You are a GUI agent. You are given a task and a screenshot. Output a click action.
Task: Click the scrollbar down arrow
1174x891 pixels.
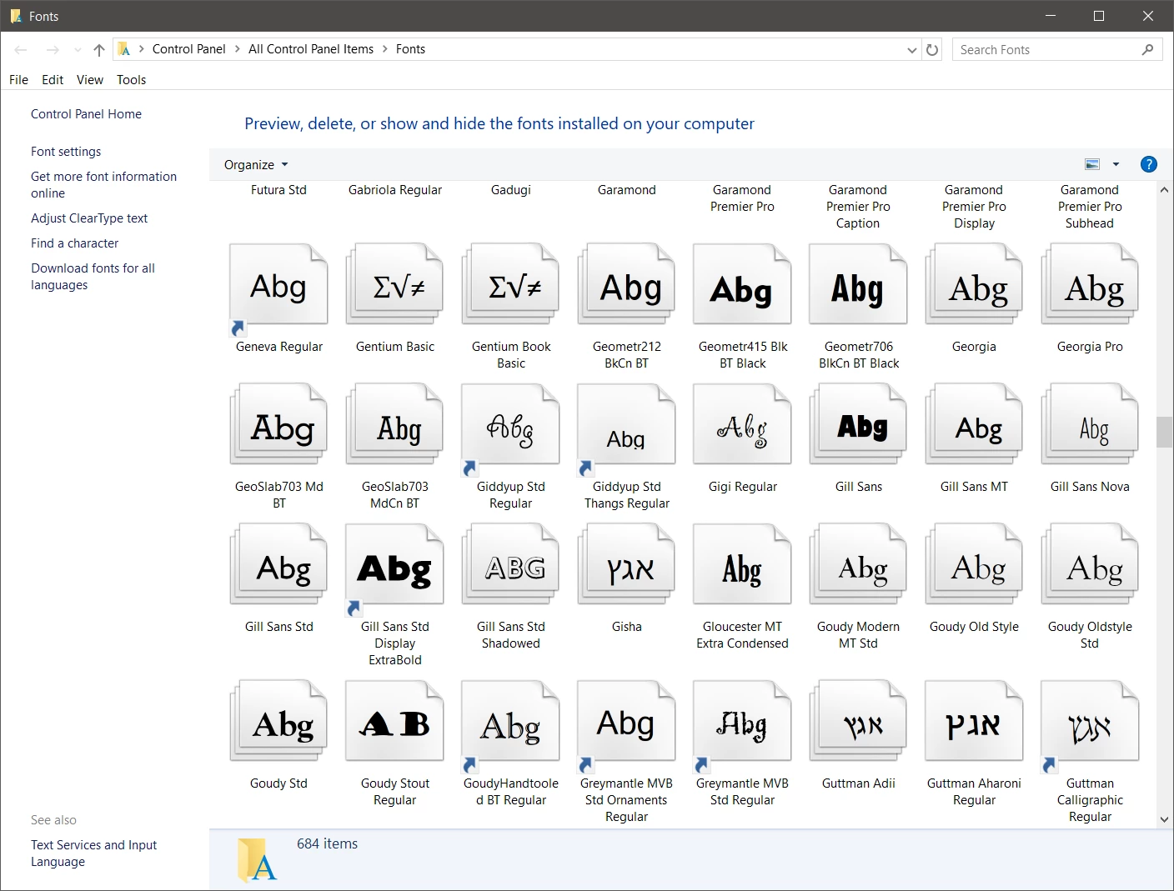click(1164, 819)
